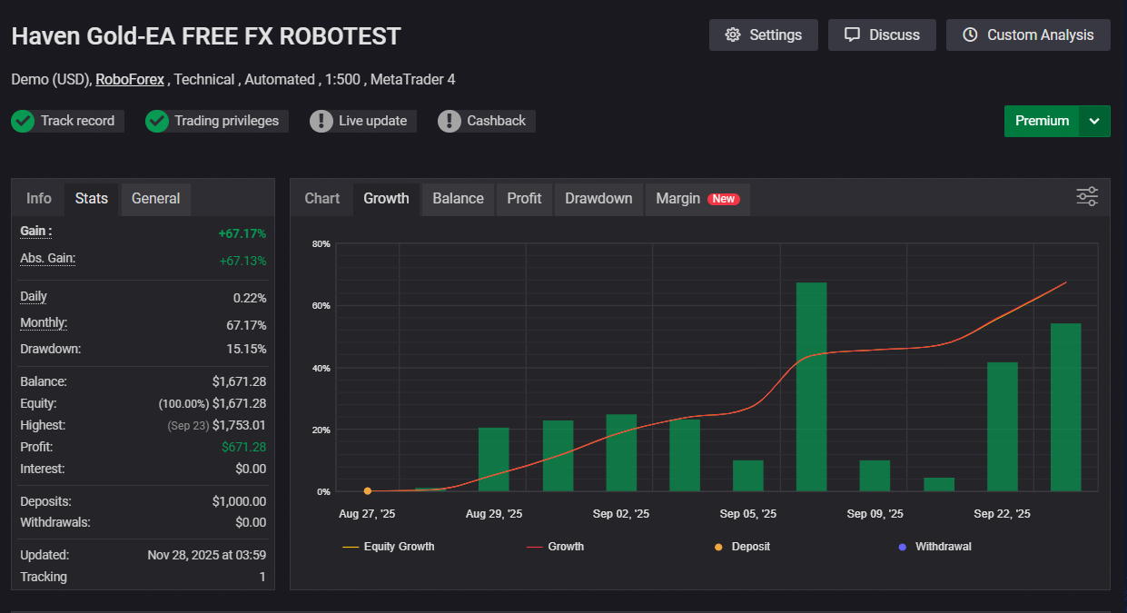Image resolution: width=1127 pixels, height=613 pixels.
Task: Select the Balance chart tab
Action: pos(458,198)
